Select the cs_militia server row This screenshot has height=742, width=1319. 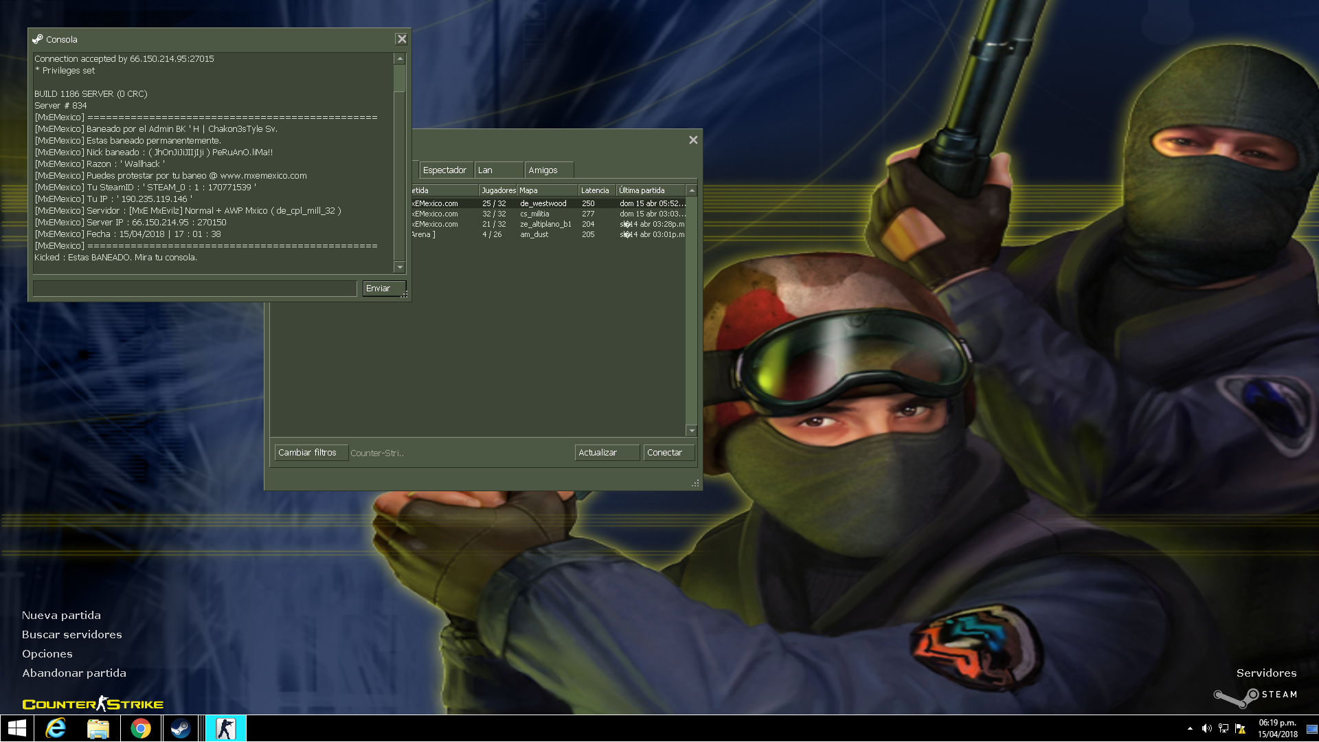tap(549, 214)
